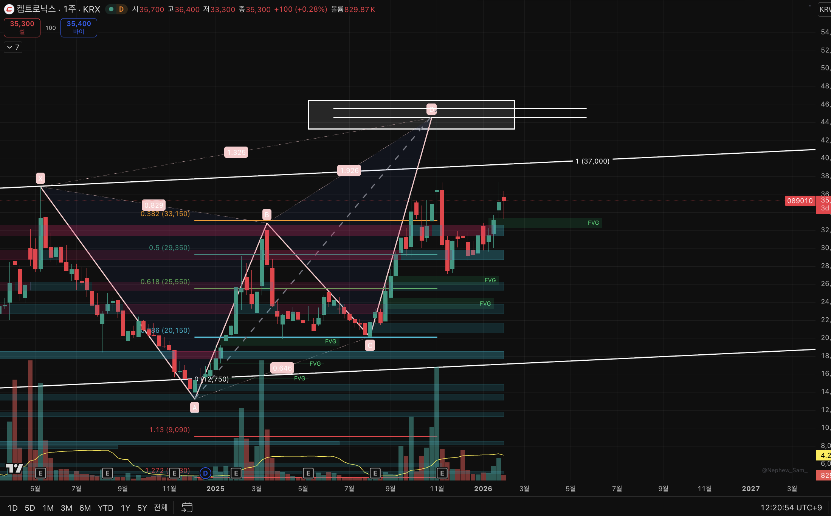This screenshot has height=516, width=831.
Task: Select the 1Y time range tab
Action: (x=125, y=508)
